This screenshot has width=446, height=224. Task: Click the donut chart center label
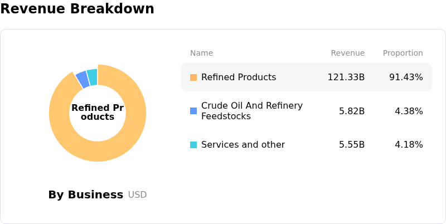pyautogui.click(x=98, y=113)
